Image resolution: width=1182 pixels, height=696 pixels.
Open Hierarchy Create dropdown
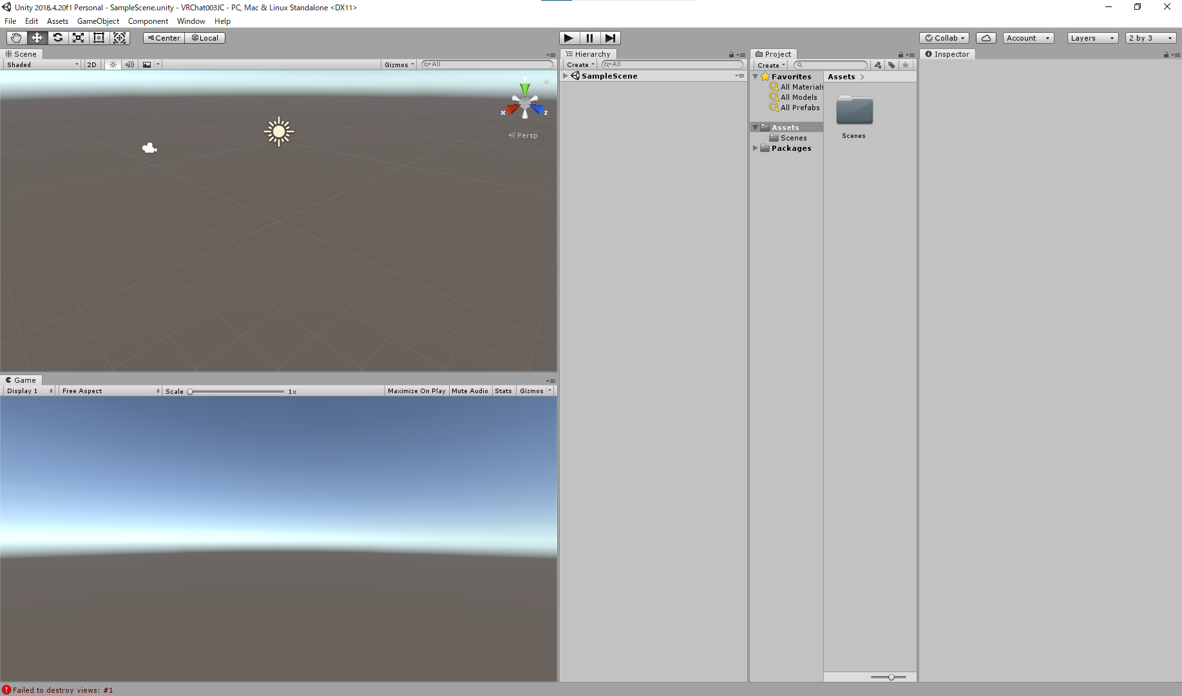[x=580, y=64]
